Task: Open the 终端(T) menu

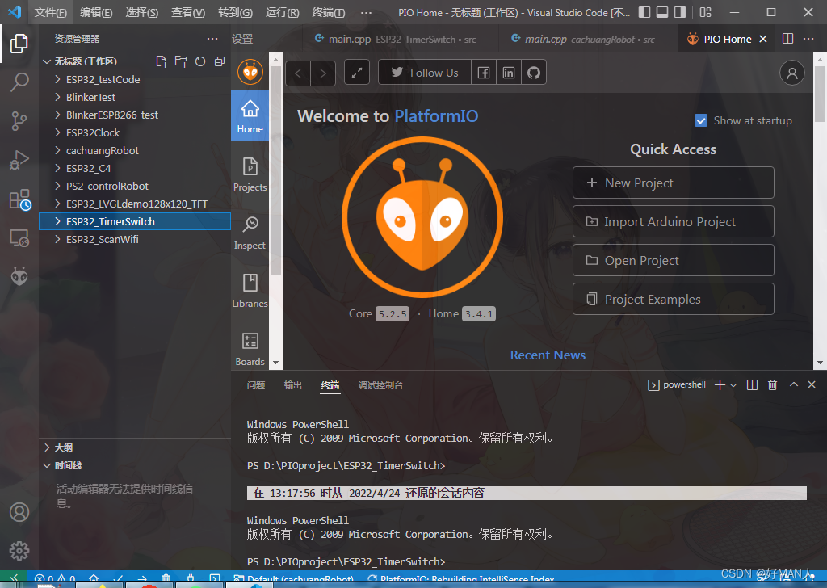Action: tap(328, 12)
